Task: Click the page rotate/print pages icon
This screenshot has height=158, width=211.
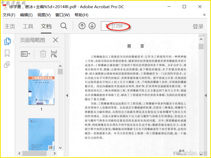Action: click(54, 54)
